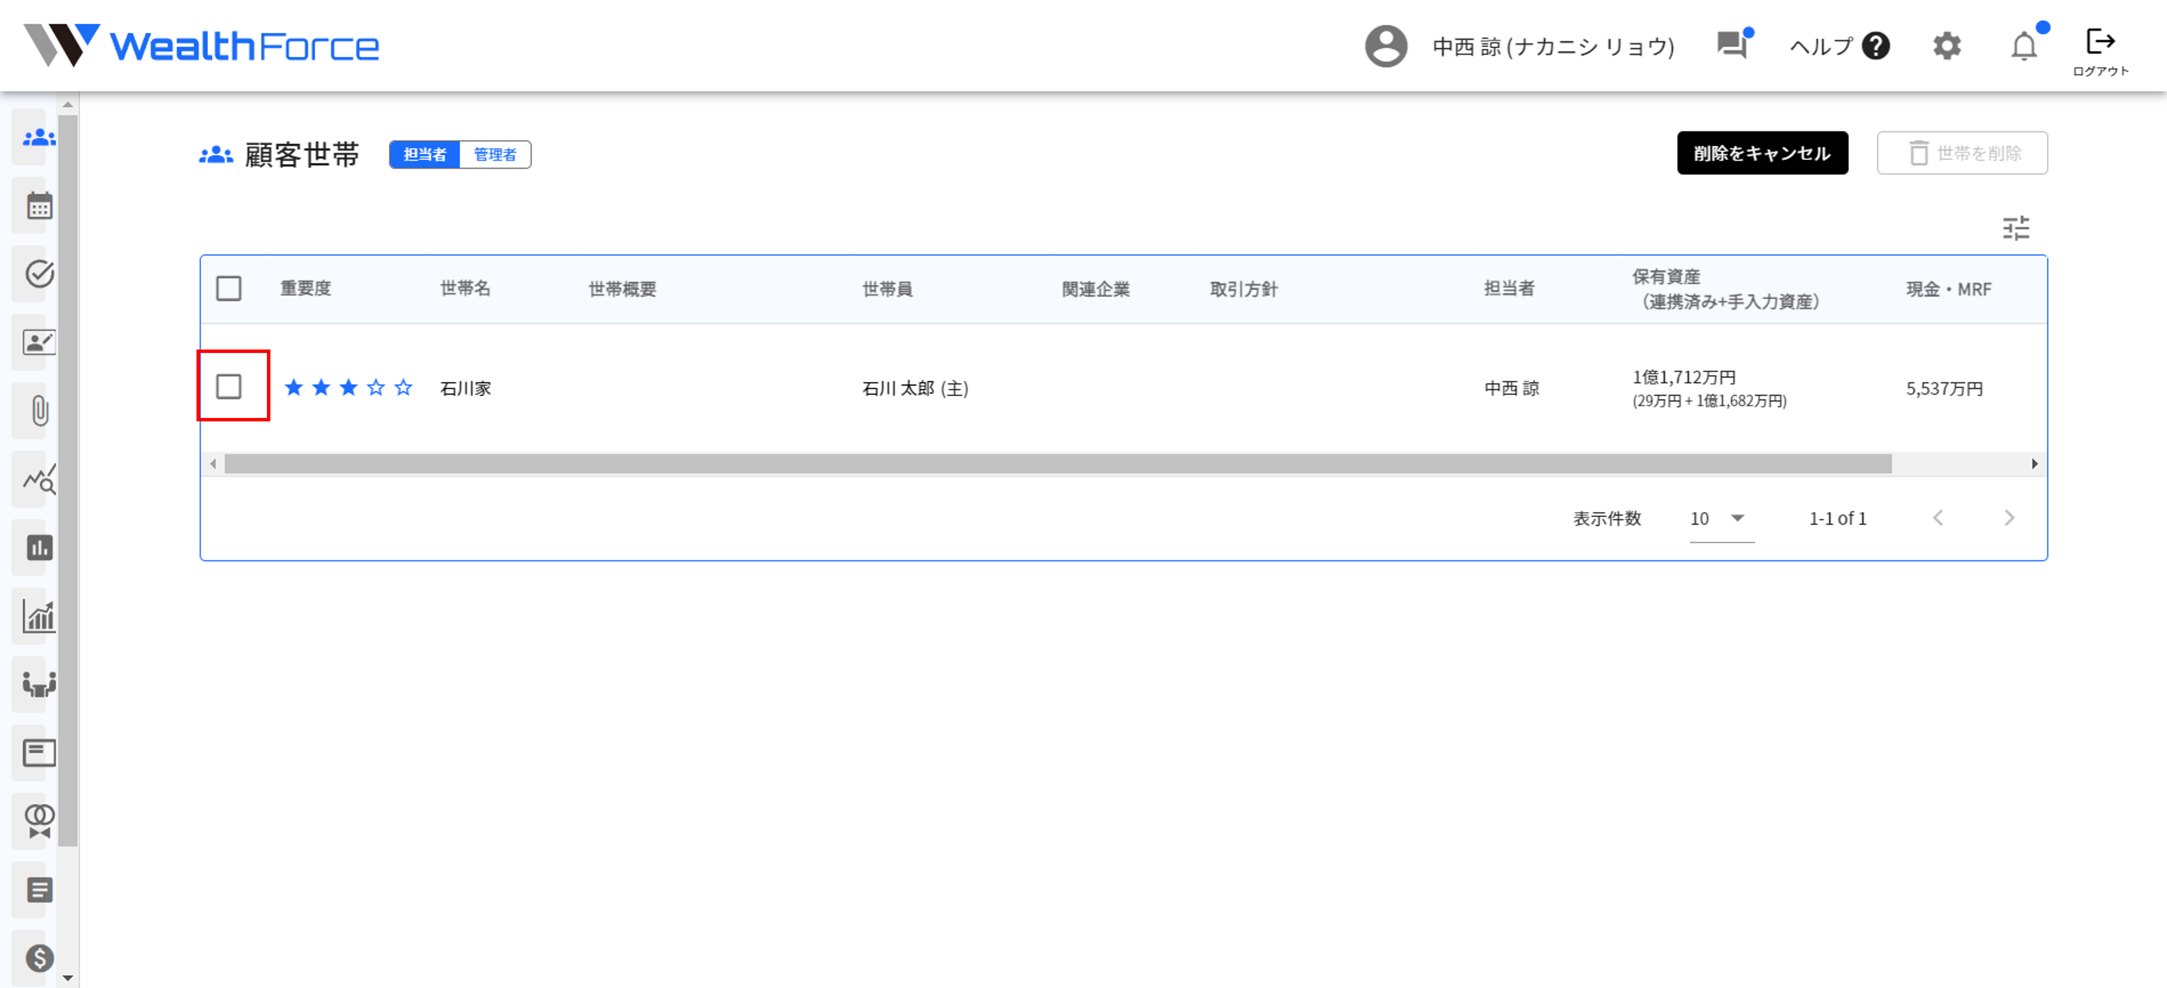
Task: Open the settings gear icon
Action: [1946, 45]
